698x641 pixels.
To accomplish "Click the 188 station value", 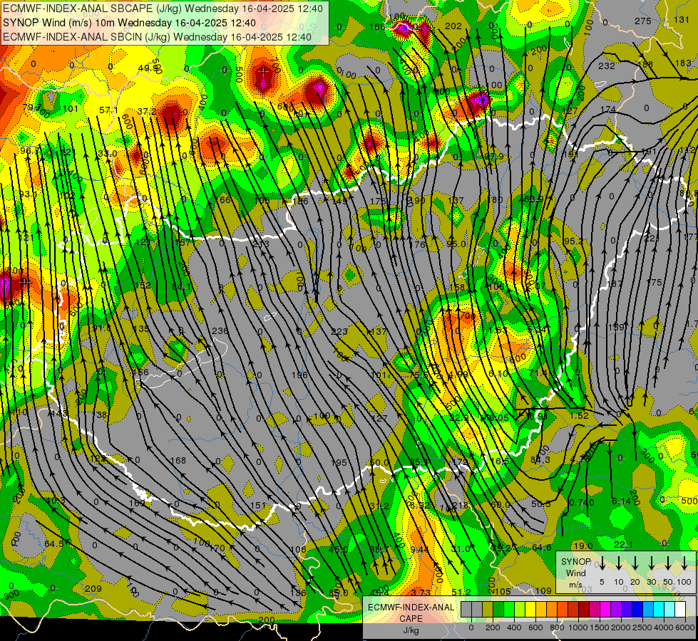I will coord(645,65).
